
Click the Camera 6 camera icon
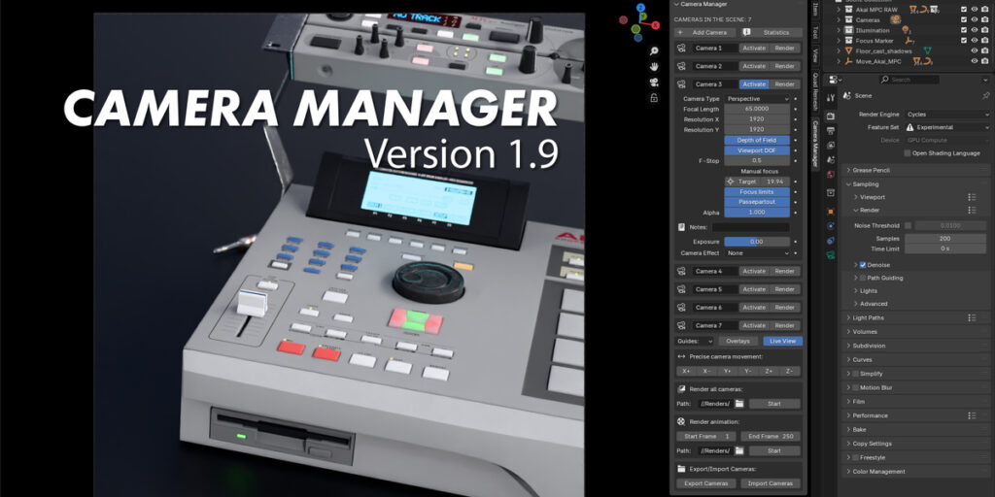[681, 308]
